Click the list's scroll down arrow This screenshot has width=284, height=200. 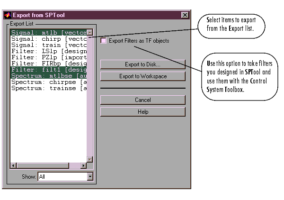pyautogui.click(x=90, y=159)
